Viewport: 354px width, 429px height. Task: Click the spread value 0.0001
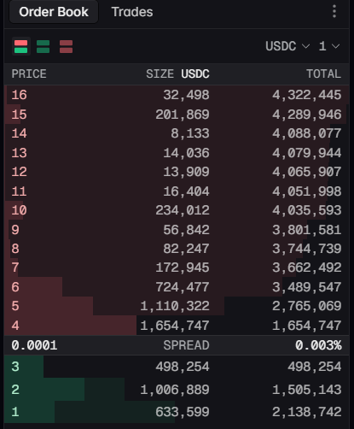34,345
